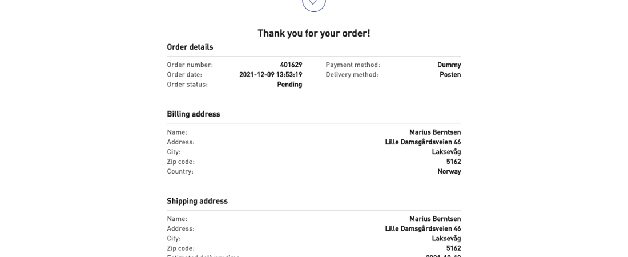Viewport: 628px width, 257px height.
Task: Click the Order details section heading
Action: pyautogui.click(x=190, y=47)
